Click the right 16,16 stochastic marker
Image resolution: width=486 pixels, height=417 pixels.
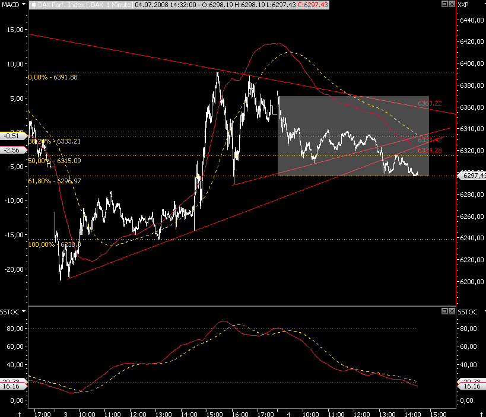pyautogui.click(x=471, y=386)
